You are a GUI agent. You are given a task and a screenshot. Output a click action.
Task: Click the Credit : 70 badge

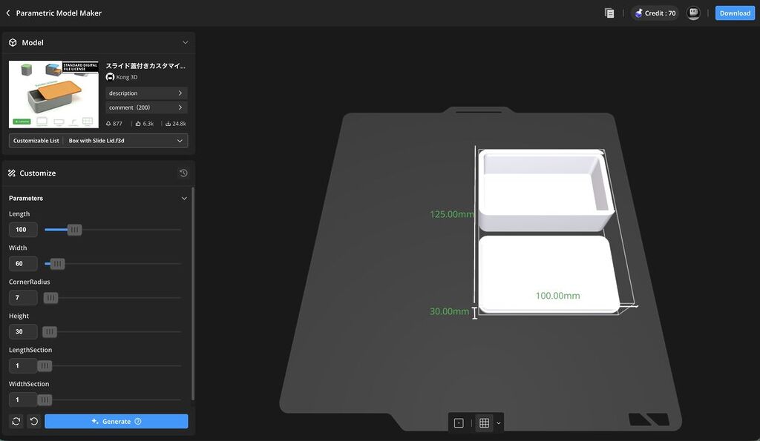pos(655,13)
